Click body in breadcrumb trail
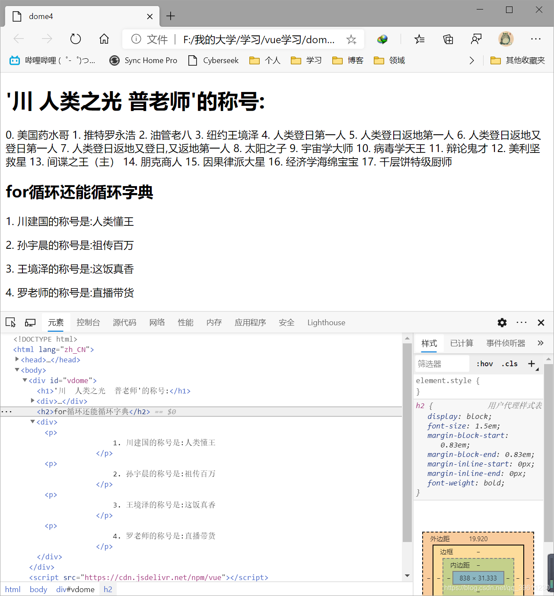The image size is (554, 596). [38, 589]
